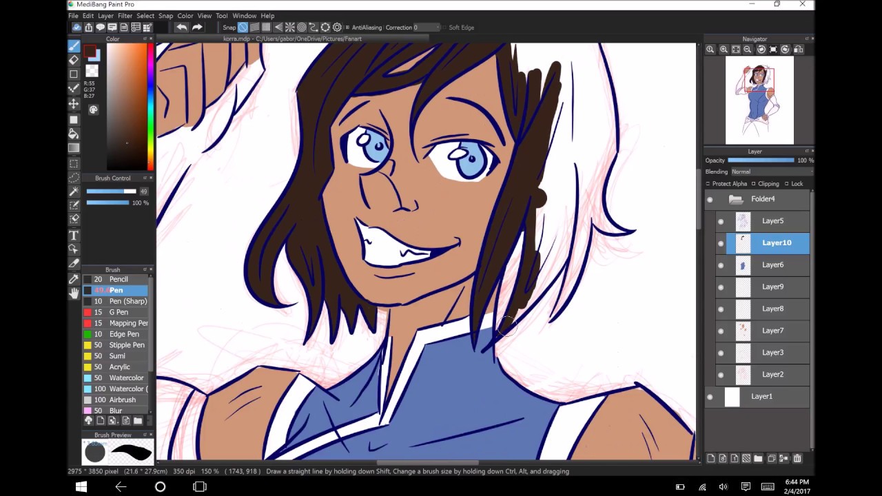882x496 pixels.
Task: Select the Text tool
Action: [x=74, y=236]
